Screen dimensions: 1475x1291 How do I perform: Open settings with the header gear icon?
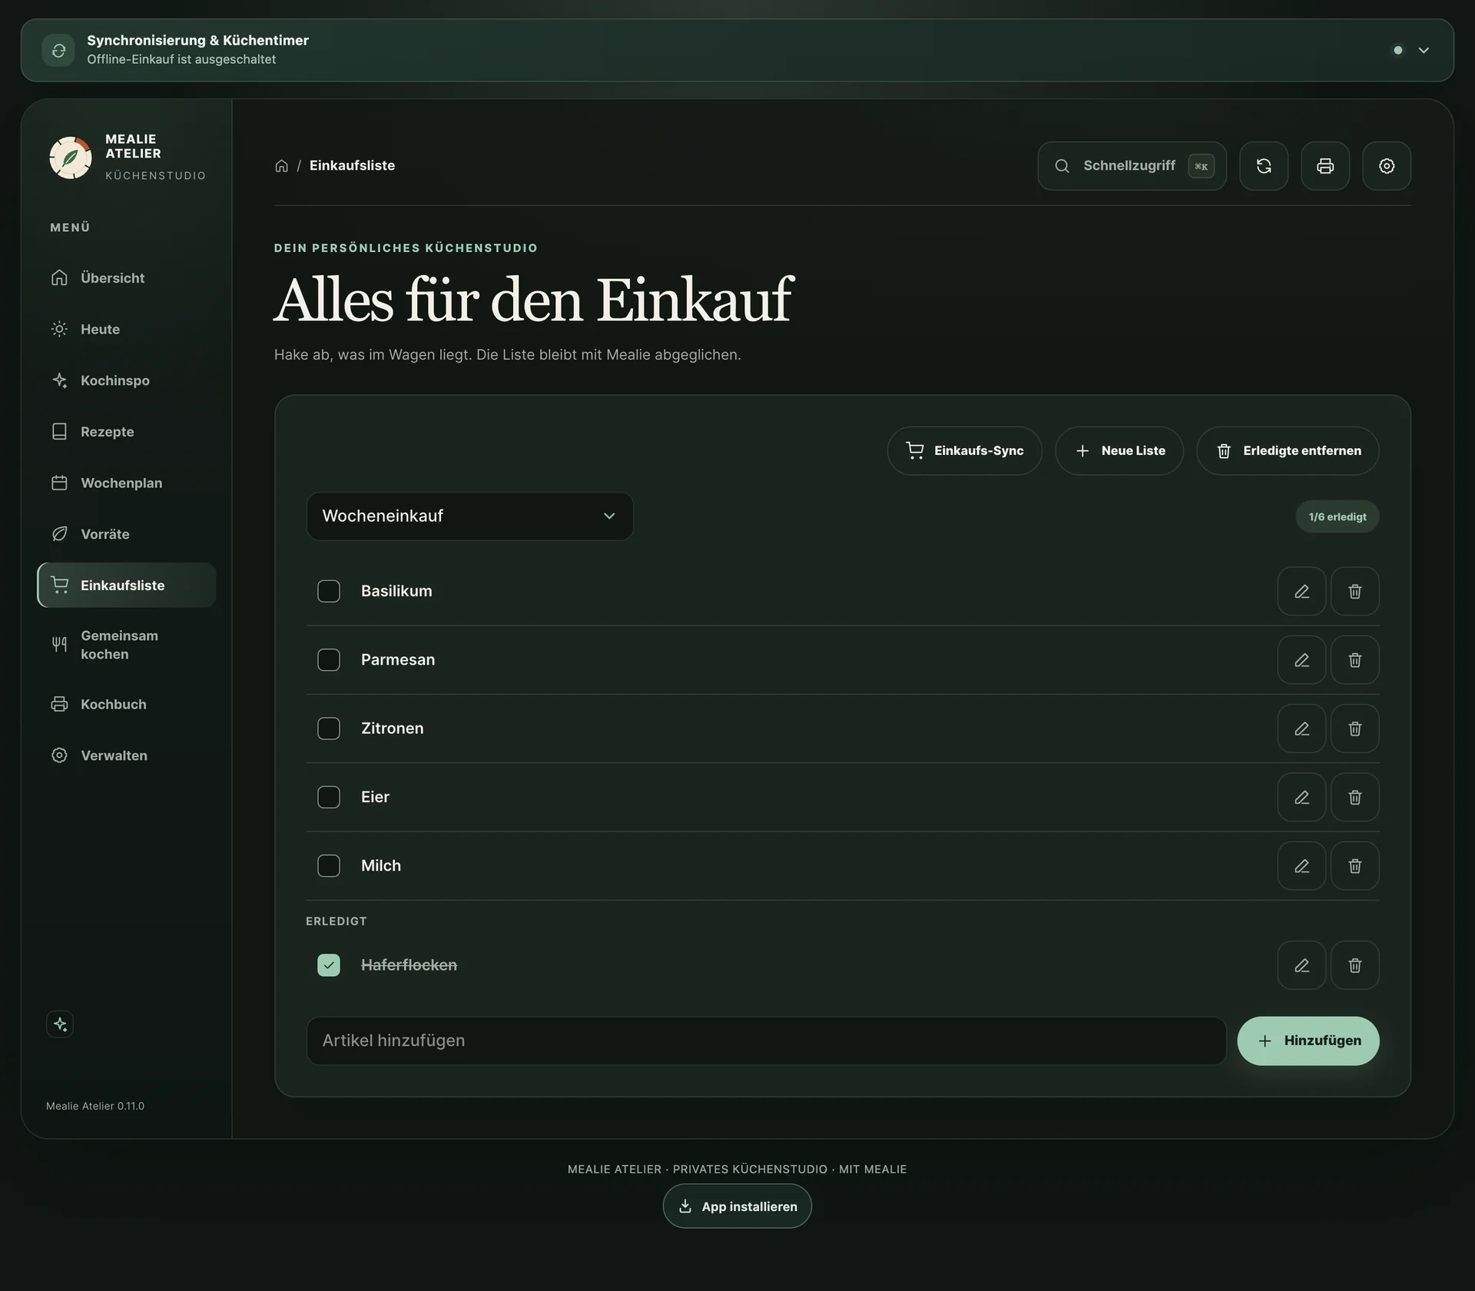[x=1387, y=166]
